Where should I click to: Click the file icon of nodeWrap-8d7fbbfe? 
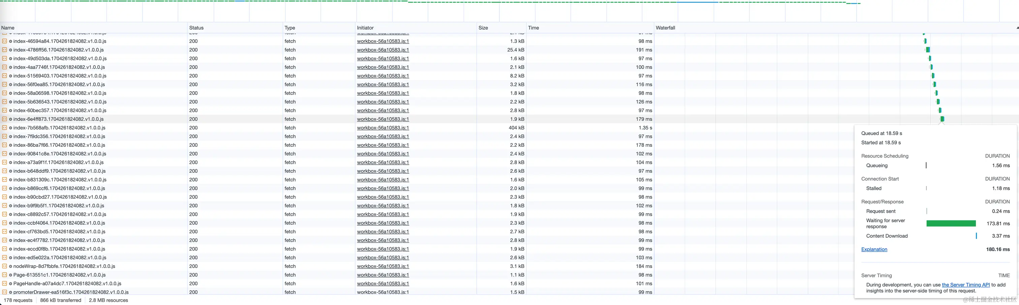pyautogui.click(x=4, y=266)
